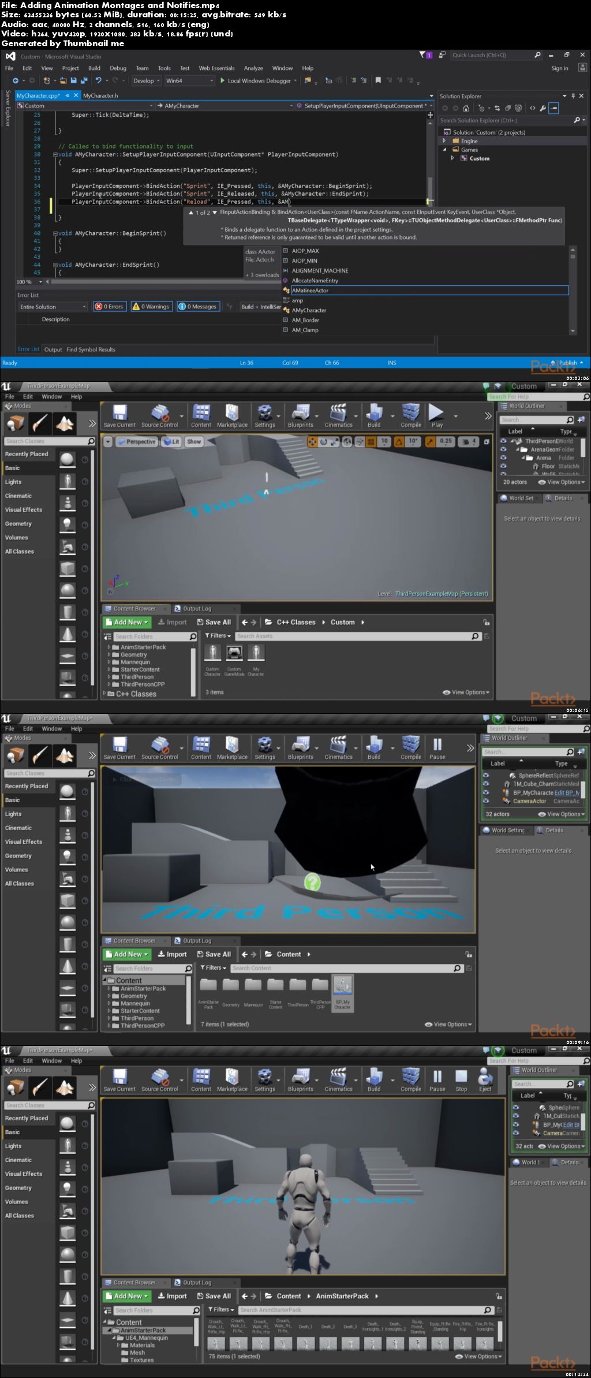Open Find Symbol Results tab
Image resolution: width=591 pixels, height=1378 pixels.
[91, 349]
